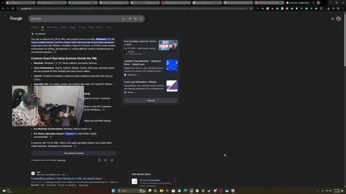Reload the page in Chrome

click(13, 8)
